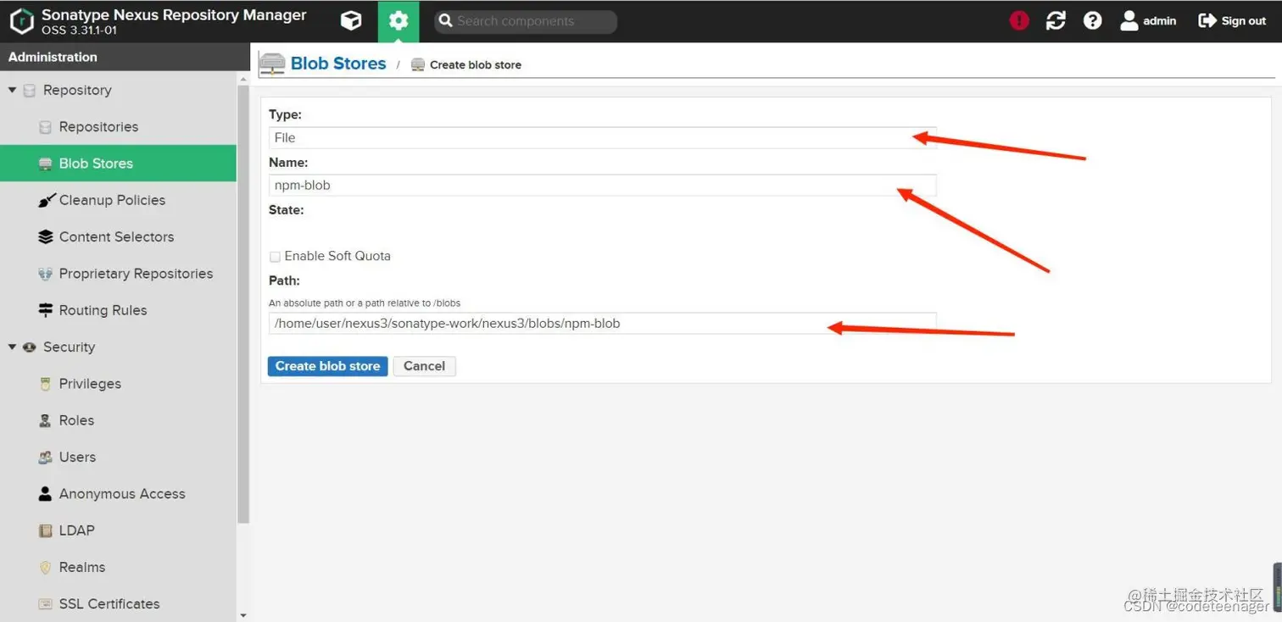Click the Sonatype Nexus logo
Screen dimensions: 1282x622
[21, 21]
